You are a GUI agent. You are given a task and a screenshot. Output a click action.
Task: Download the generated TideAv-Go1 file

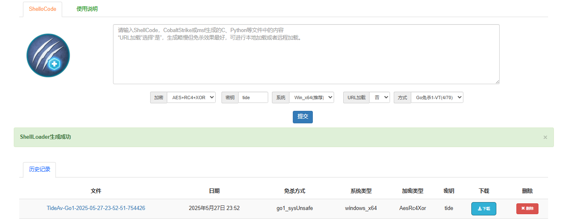tap(483, 208)
